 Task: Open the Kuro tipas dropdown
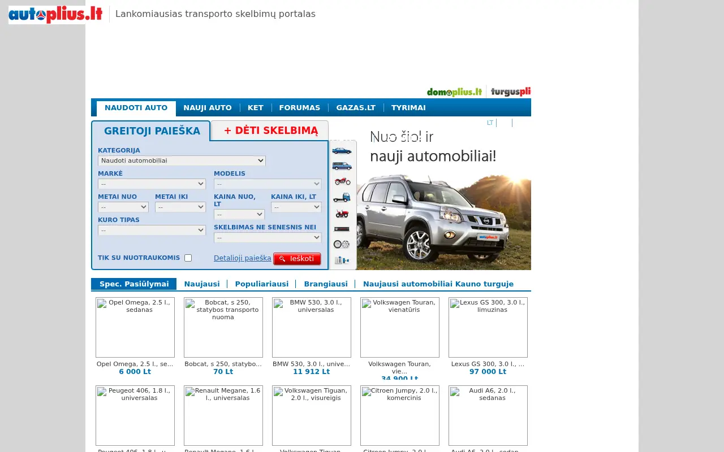tap(152, 230)
